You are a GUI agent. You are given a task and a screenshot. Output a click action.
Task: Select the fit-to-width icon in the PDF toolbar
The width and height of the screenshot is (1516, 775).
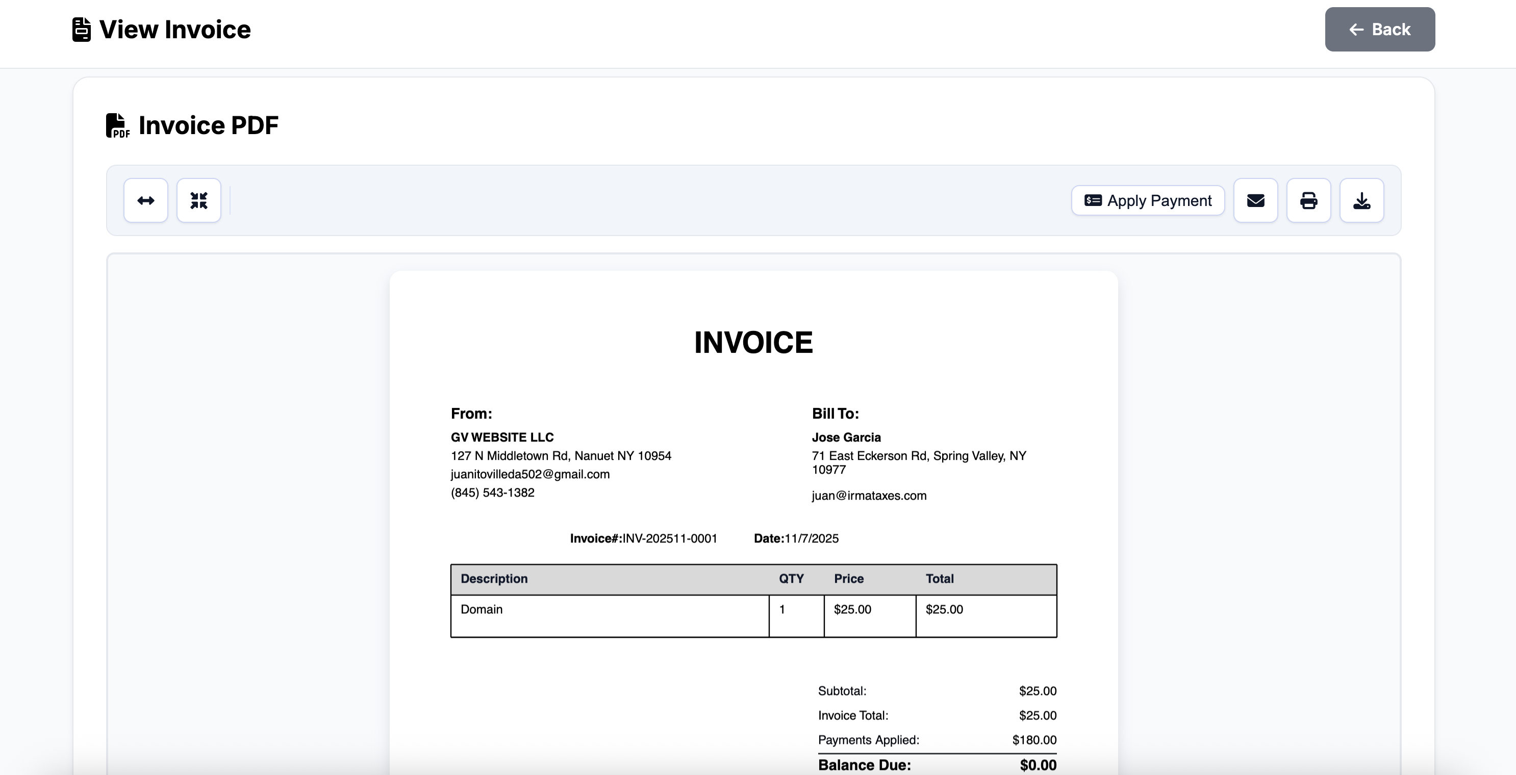(x=145, y=200)
